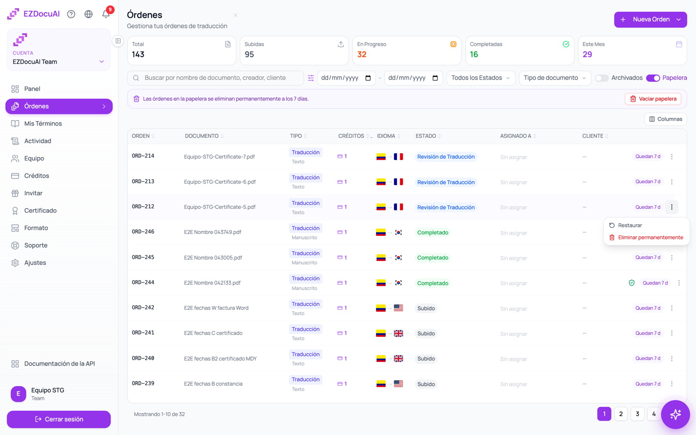
Task: Open the AI assistant sparkle button
Action: 675,414
